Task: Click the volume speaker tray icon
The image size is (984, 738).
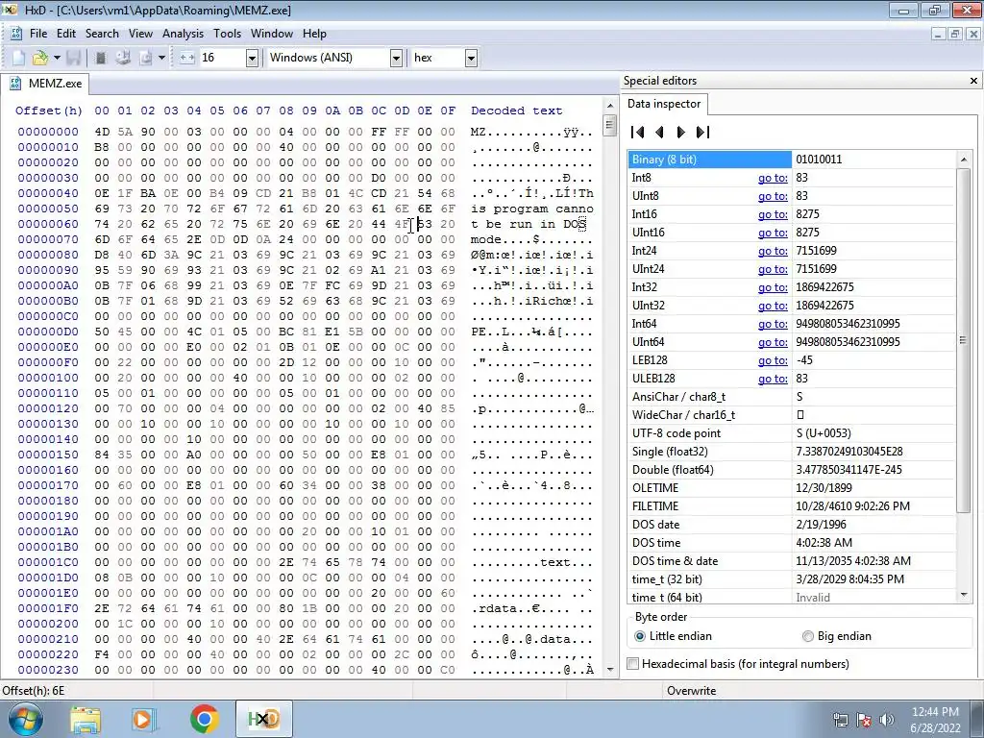Action: point(886,720)
